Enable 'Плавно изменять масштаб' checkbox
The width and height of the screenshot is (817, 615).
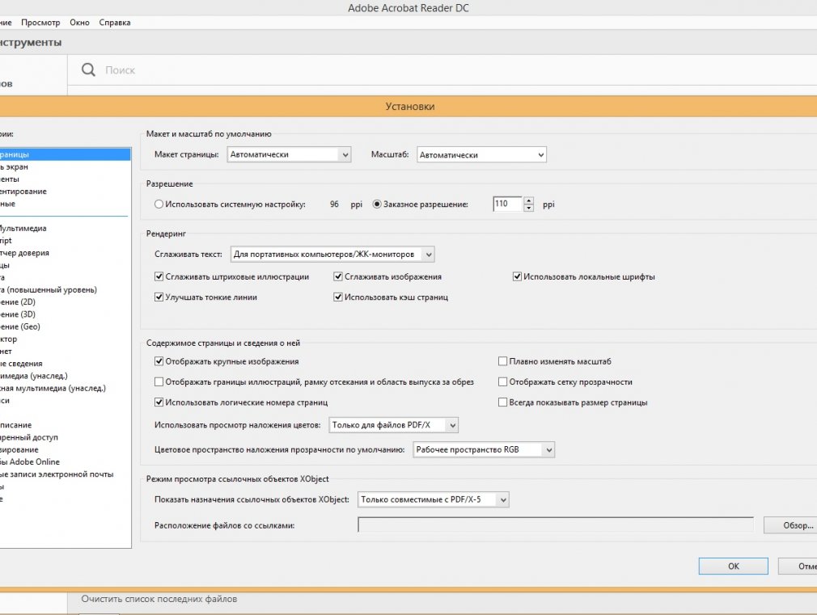tap(503, 361)
